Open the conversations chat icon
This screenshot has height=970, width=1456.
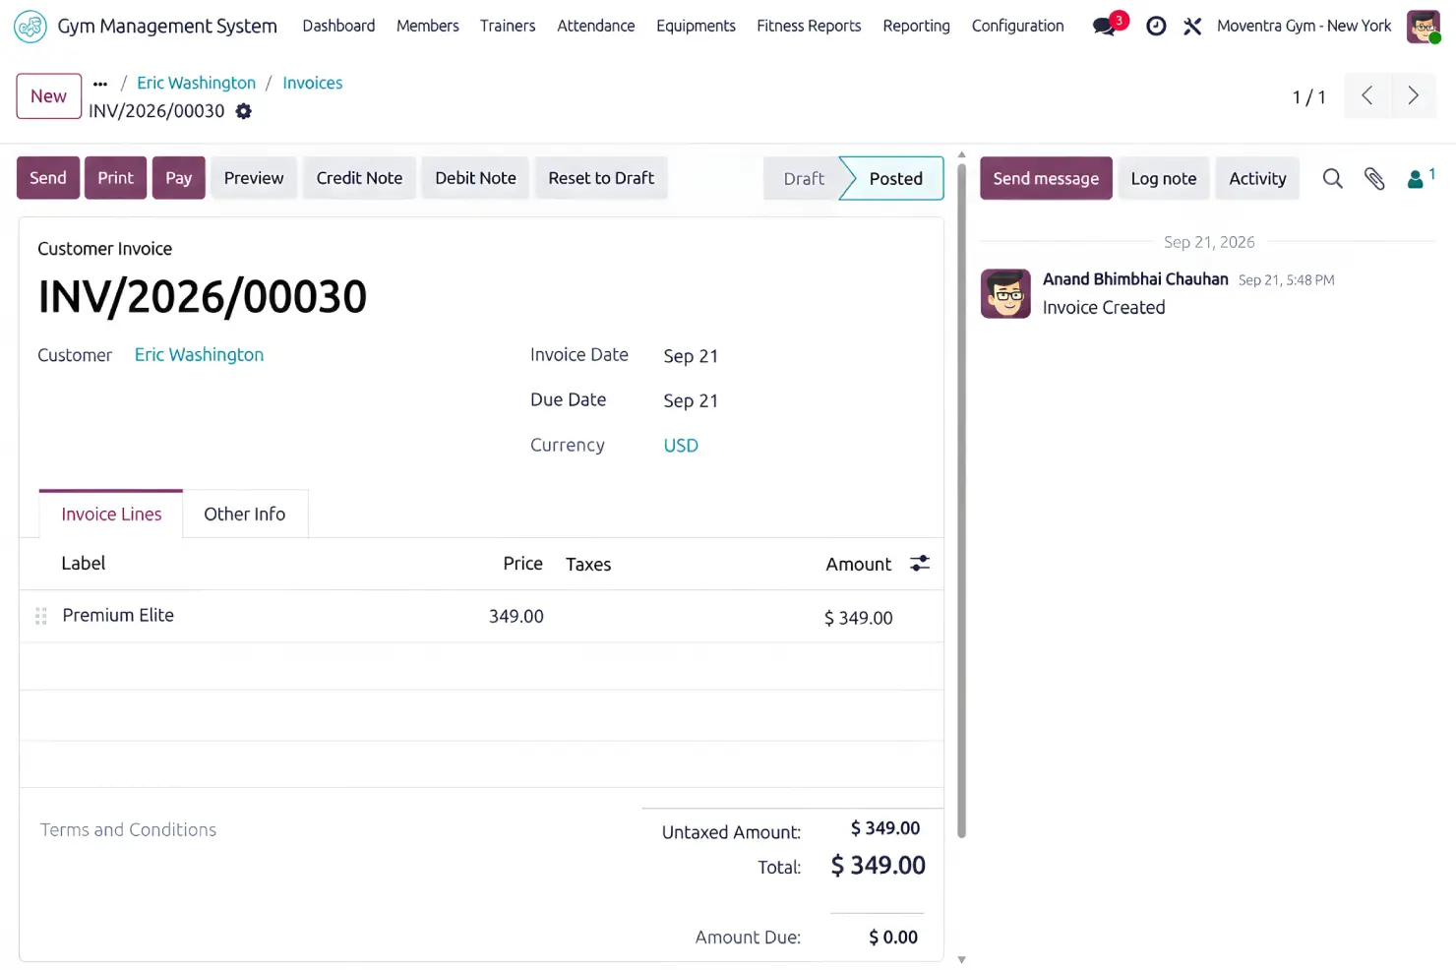(x=1105, y=27)
